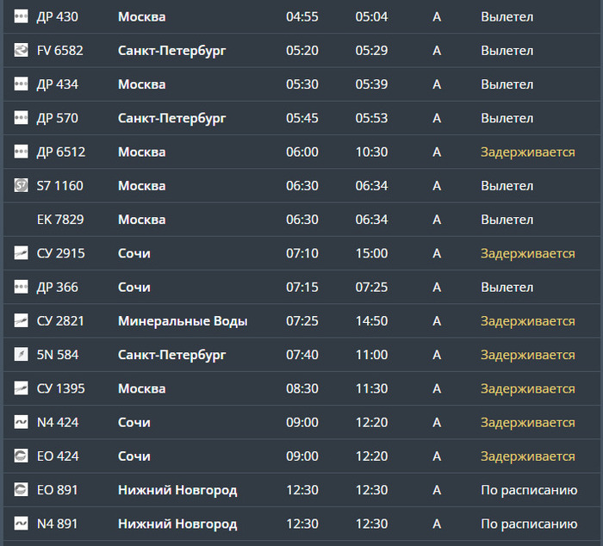603x546 pixels.
Task: Click the airline icon beside ДР 430
Action: 22,17
